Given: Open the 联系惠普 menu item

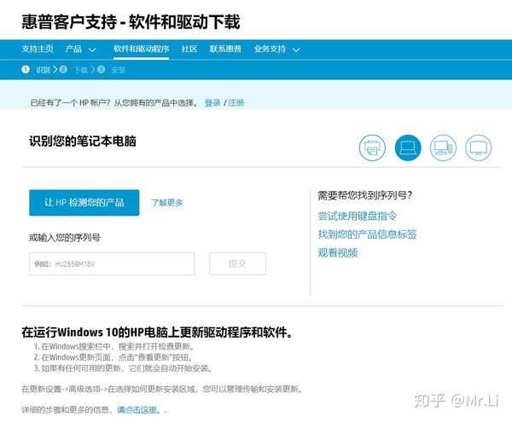Looking at the screenshot, I should [225, 49].
